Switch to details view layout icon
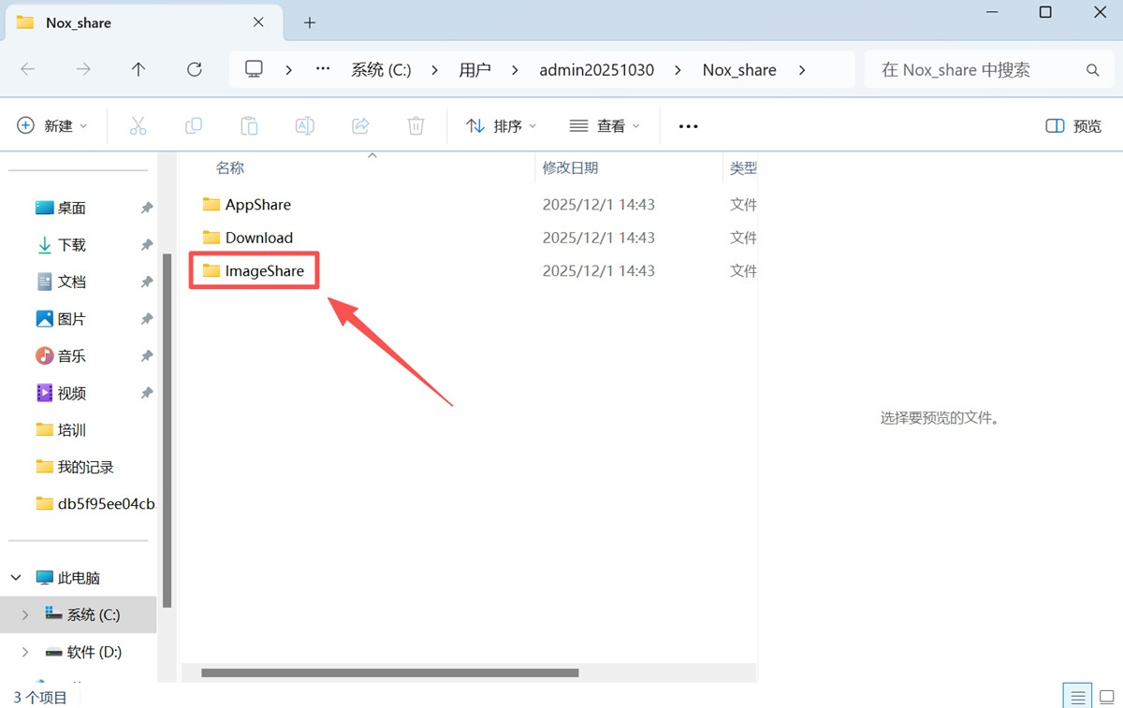This screenshot has height=708, width=1123. click(1078, 697)
